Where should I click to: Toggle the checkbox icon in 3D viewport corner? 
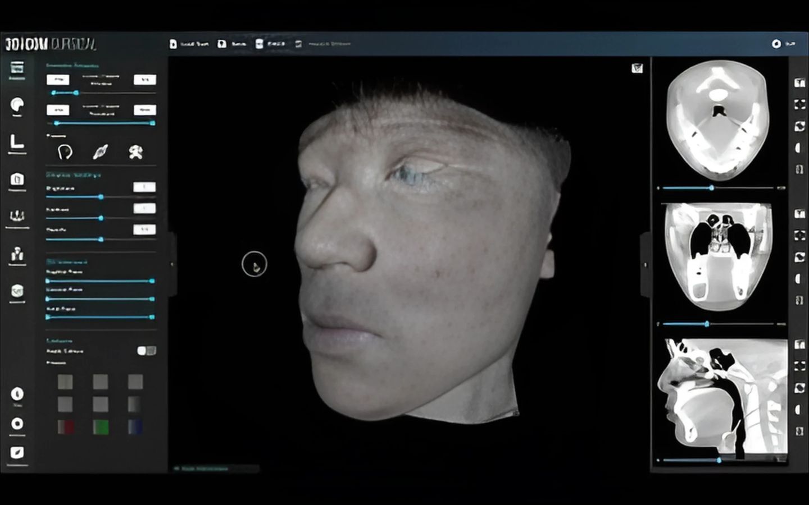[637, 68]
